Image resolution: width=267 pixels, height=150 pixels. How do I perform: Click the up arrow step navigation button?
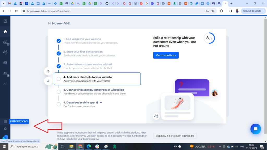click(48, 71)
